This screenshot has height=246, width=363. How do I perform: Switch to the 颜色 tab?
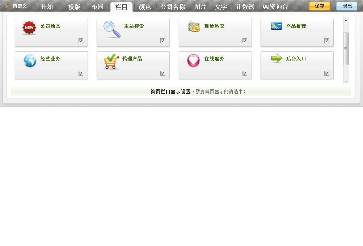pos(145,7)
